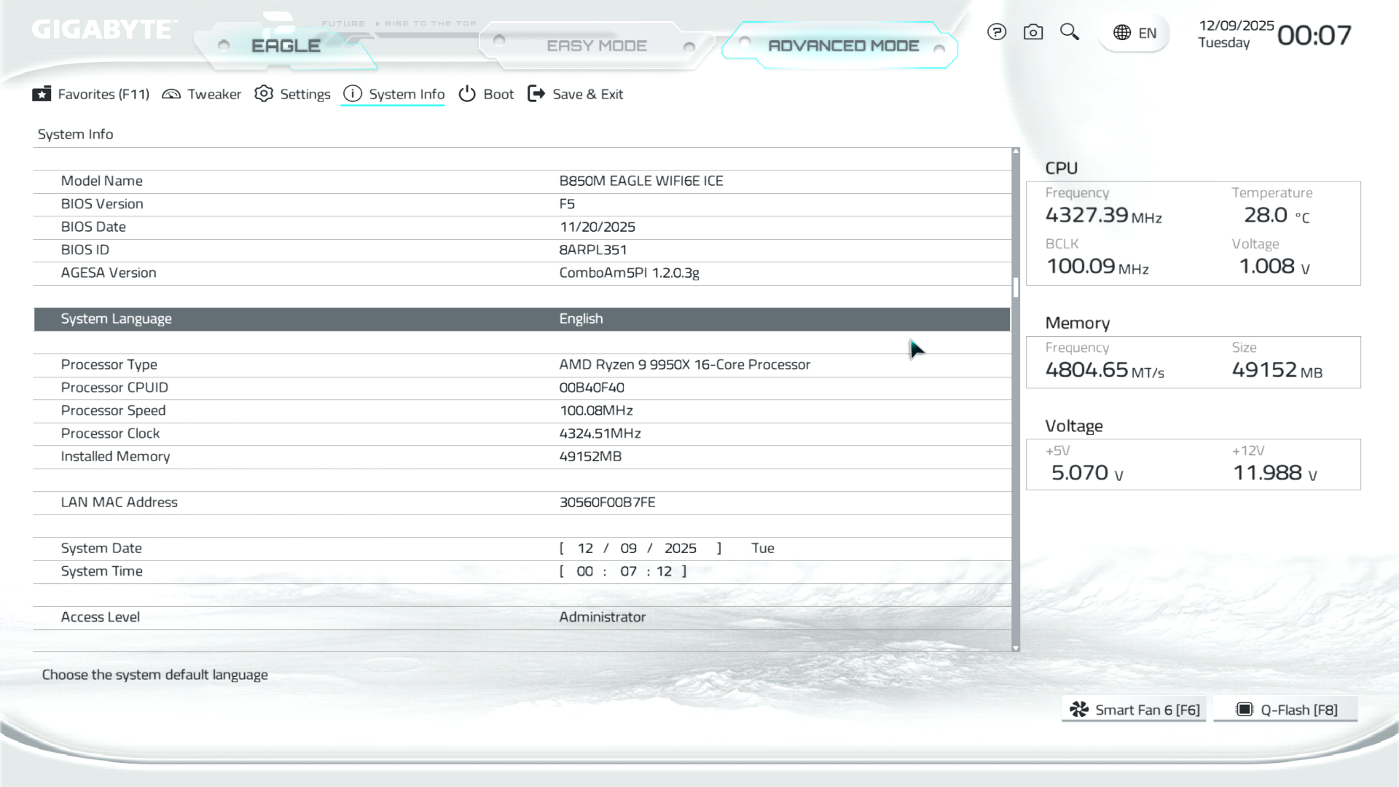Click the globe language icon
This screenshot has width=1399, height=787.
click(1122, 33)
